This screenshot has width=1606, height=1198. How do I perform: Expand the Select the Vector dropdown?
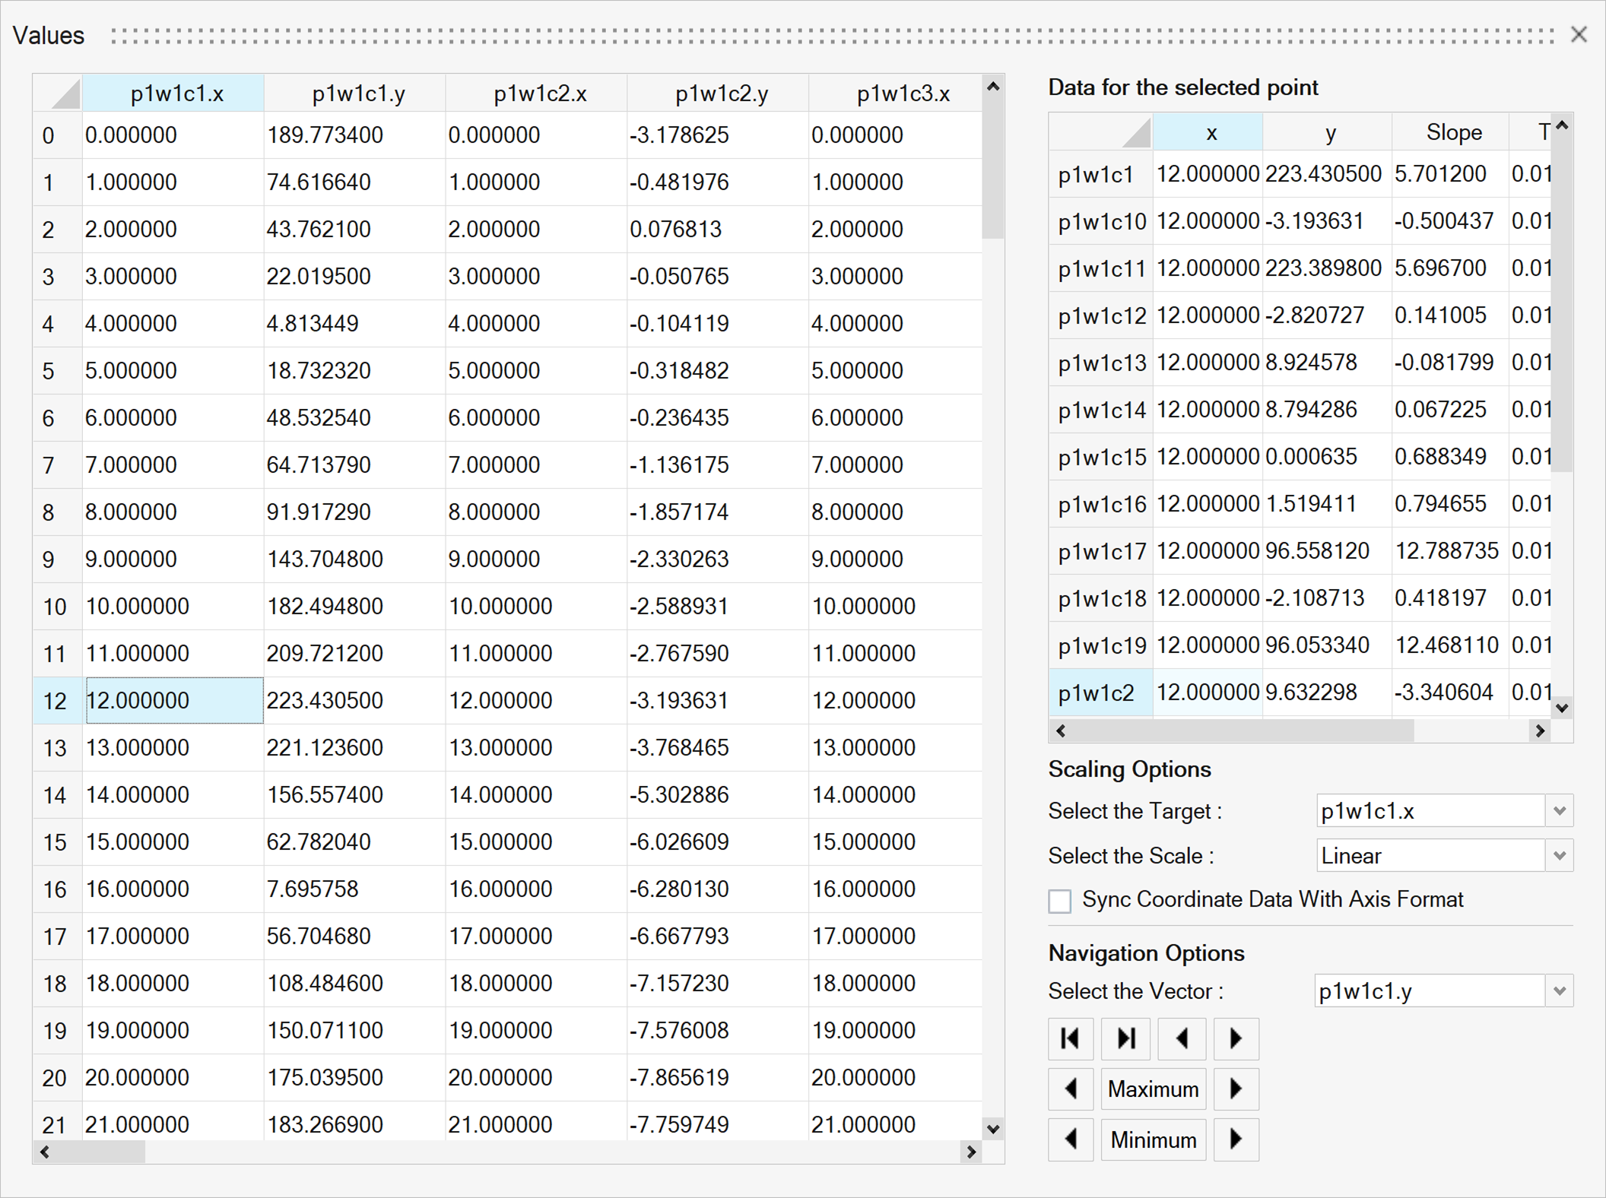(x=1559, y=991)
